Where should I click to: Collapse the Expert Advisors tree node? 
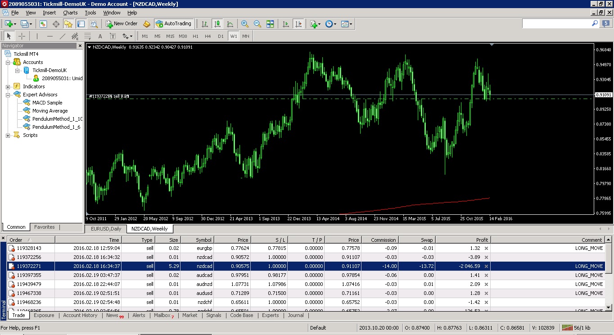[8, 95]
